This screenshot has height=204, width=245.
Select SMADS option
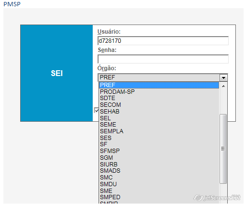159,171
